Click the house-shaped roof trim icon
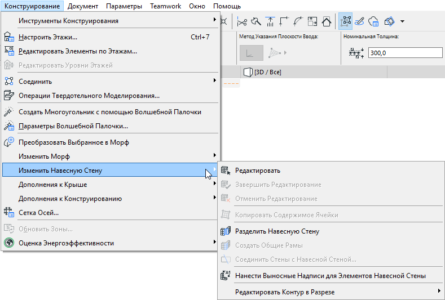445x300 pixels. pyautogui.click(x=327, y=21)
